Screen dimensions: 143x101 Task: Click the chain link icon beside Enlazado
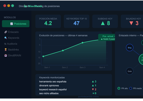tap(6, 32)
